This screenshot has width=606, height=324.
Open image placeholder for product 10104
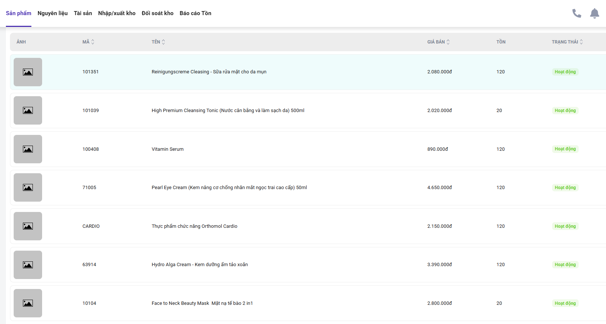(28, 303)
